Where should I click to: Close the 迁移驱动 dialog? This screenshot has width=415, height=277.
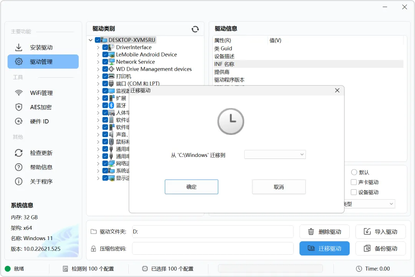tap(337, 90)
